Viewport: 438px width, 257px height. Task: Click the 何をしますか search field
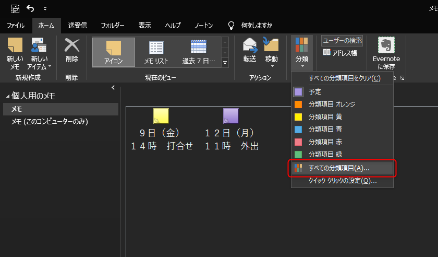(x=257, y=26)
